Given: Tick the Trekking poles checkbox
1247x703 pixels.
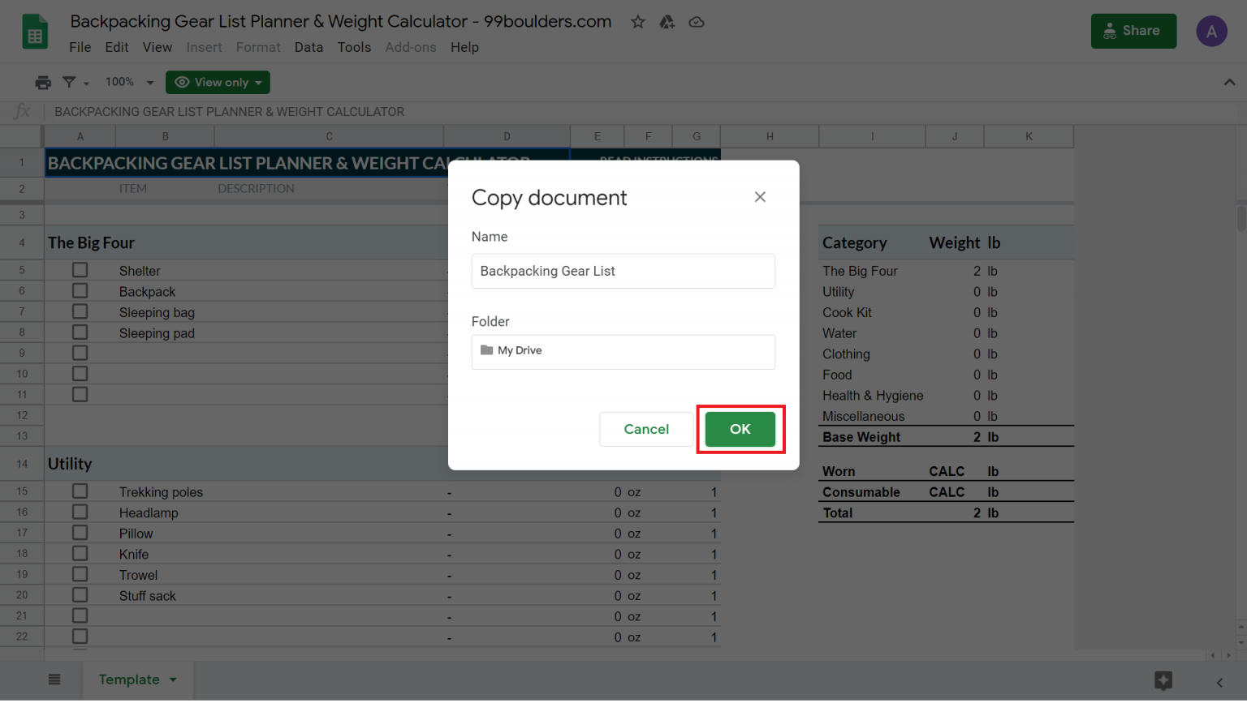Looking at the screenshot, I should tap(80, 491).
